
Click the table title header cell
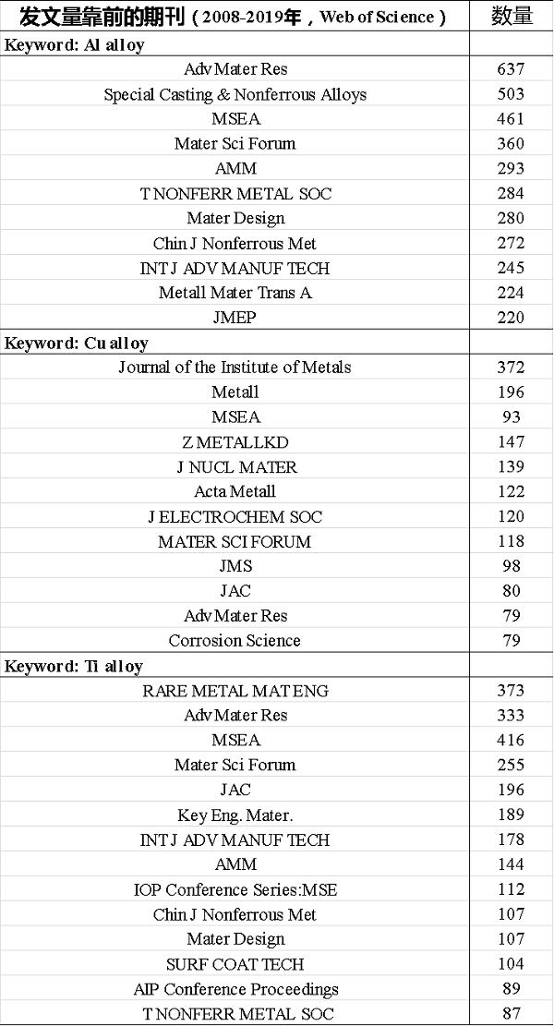[235, 17]
